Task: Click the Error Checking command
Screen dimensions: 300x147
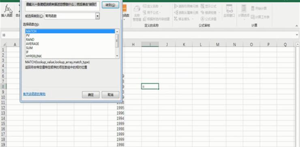Action: click(x=208, y=13)
